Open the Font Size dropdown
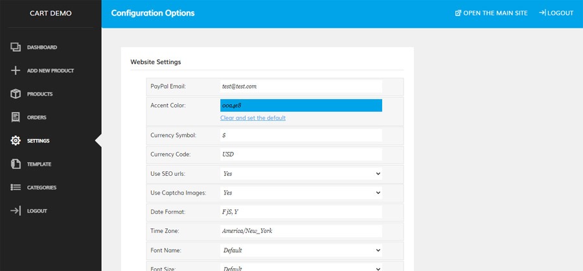Viewport: 583px width, 271px height. 301,267
